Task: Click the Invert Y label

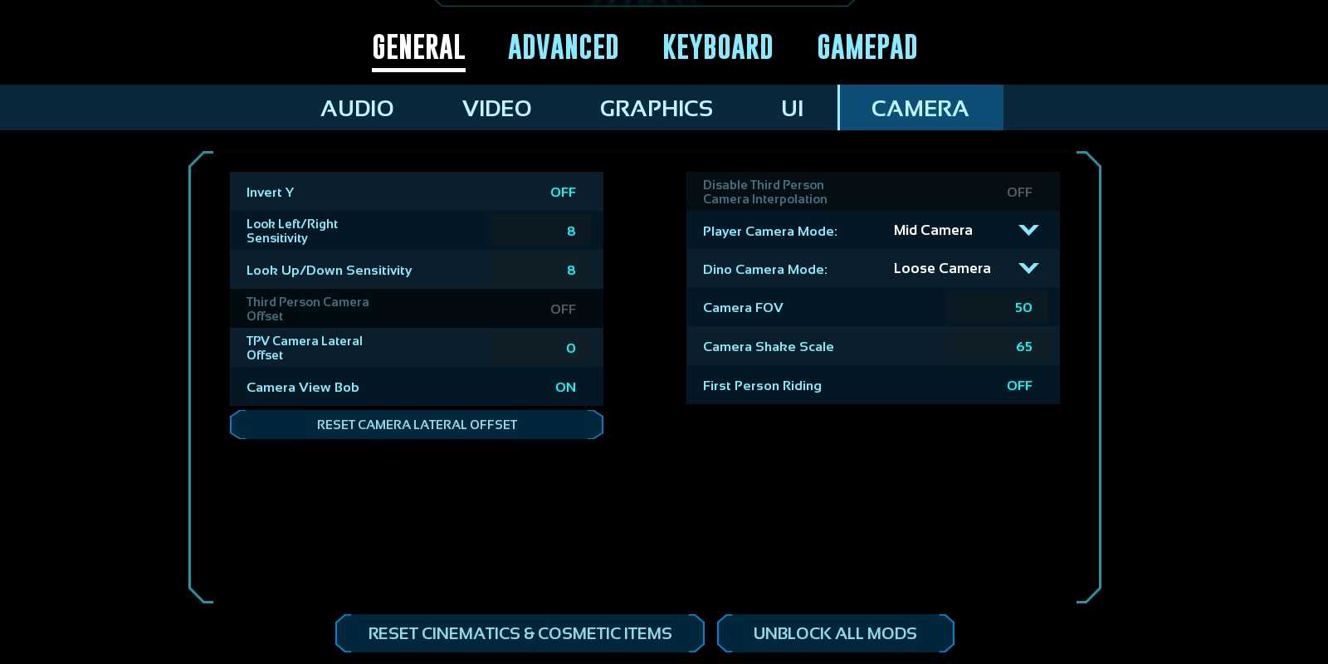Action: pos(270,192)
